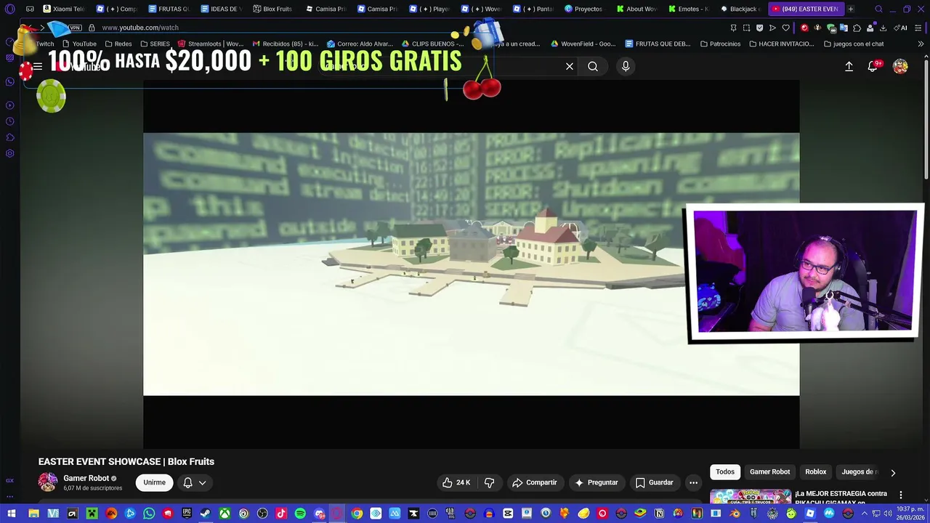
Task: Select the Todos filter chip
Action: [x=725, y=472]
